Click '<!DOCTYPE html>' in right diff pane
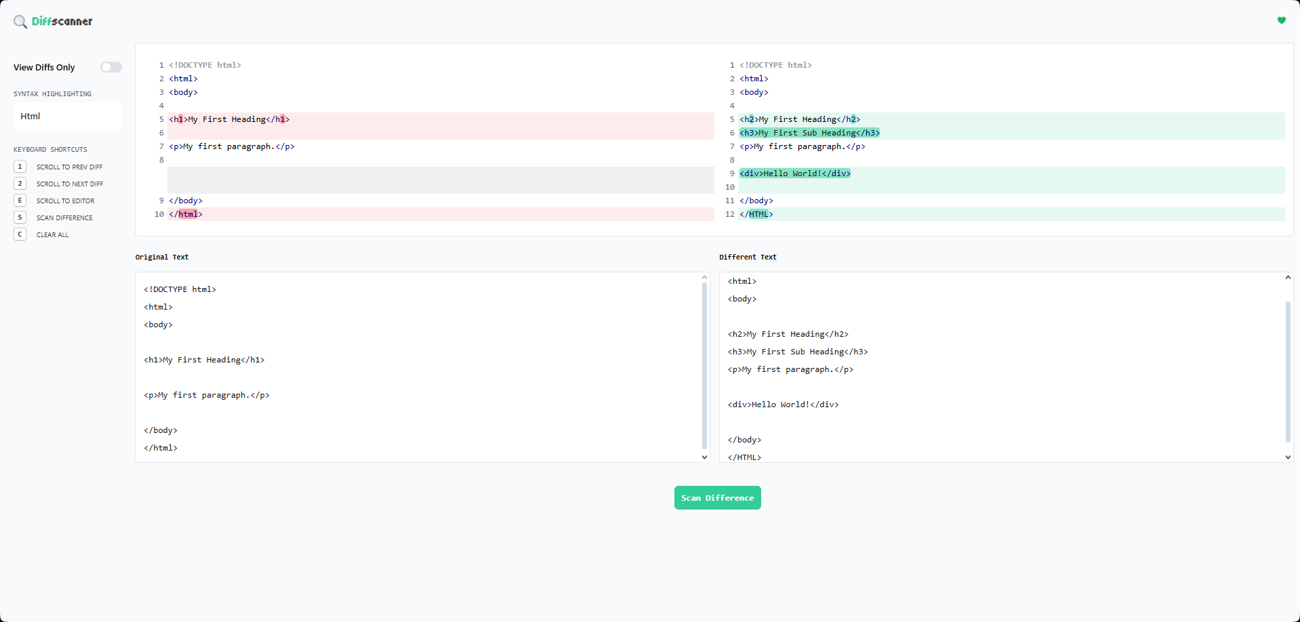Image resolution: width=1300 pixels, height=622 pixels. (x=775, y=65)
